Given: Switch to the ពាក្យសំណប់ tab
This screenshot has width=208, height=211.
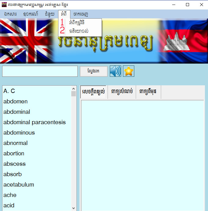Looking at the screenshot, I should point(122,92).
